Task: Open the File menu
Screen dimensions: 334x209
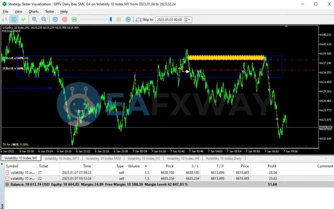Action: pos(6,12)
